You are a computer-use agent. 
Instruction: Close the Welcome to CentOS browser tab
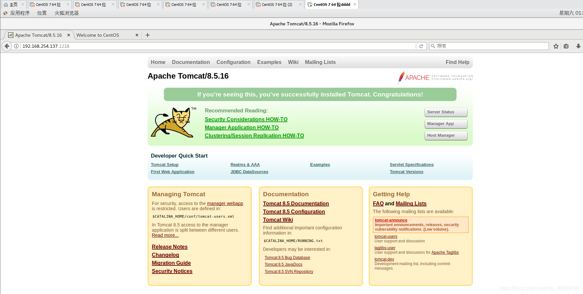(x=137, y=35)
